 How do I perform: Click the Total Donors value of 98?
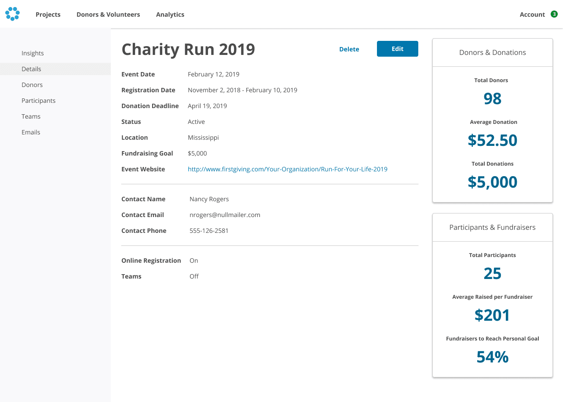[x=492, y=98]
